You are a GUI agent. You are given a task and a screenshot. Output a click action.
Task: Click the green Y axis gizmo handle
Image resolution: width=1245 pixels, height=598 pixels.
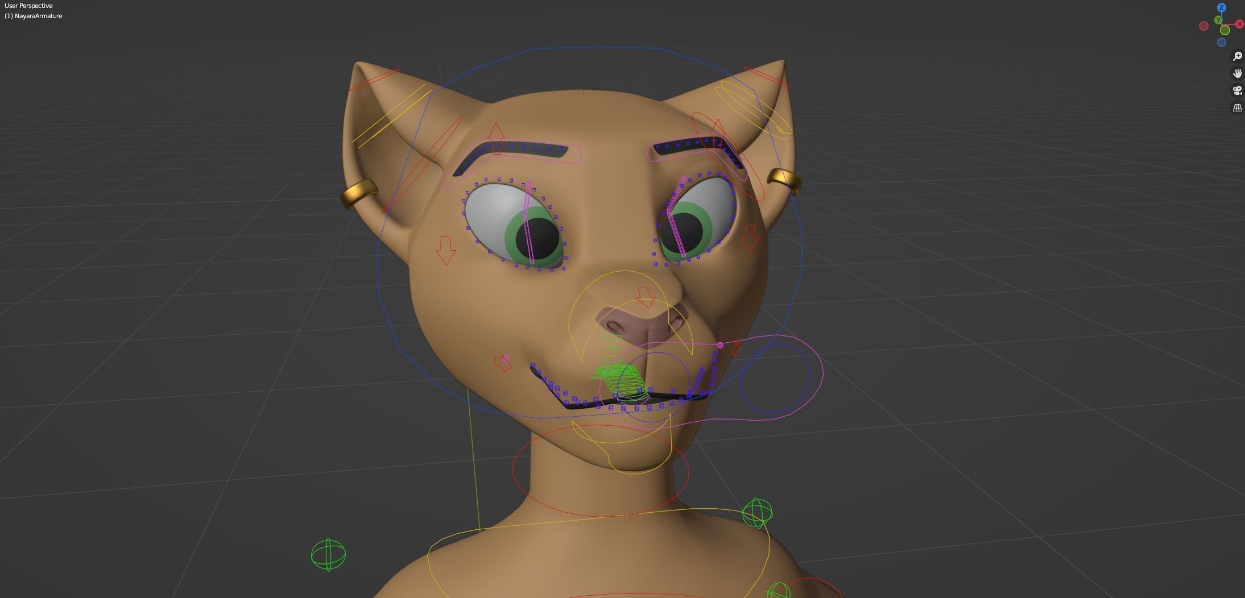tap(1218, 20)
